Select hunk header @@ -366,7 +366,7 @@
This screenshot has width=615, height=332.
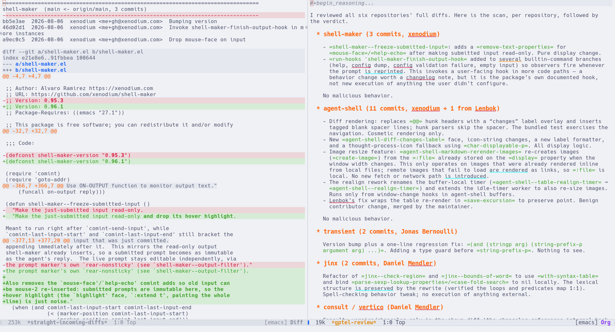tap(33, 186)
